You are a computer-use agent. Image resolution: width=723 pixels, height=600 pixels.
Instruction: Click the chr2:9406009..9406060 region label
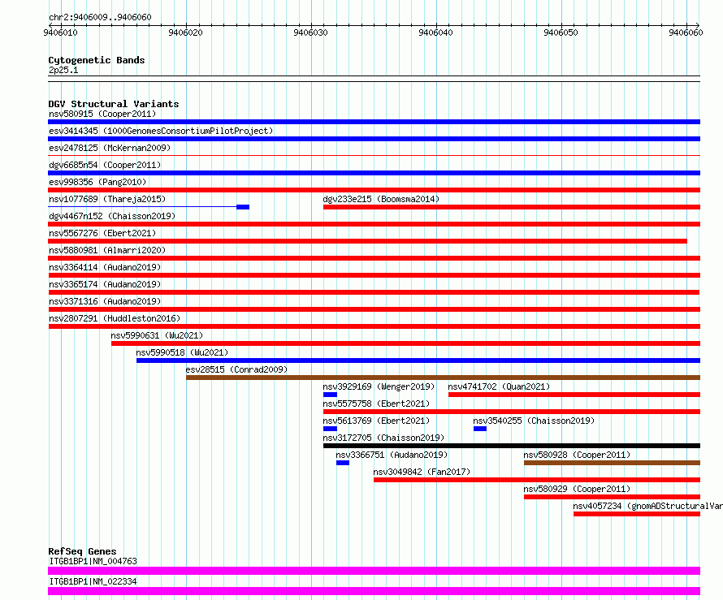[100, 17]
